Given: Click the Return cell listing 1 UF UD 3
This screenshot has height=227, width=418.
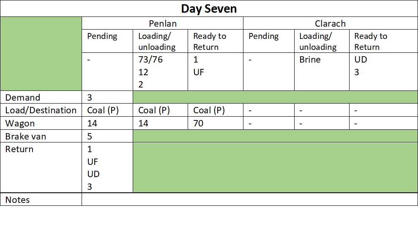Looking at the screenshot, I should (107, 167).
